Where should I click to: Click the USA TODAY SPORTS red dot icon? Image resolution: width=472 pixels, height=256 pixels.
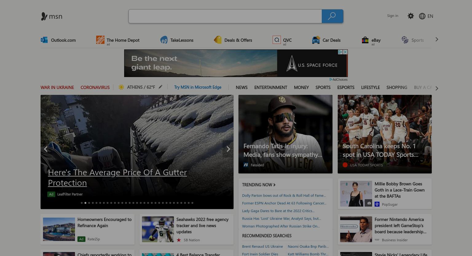345,165
